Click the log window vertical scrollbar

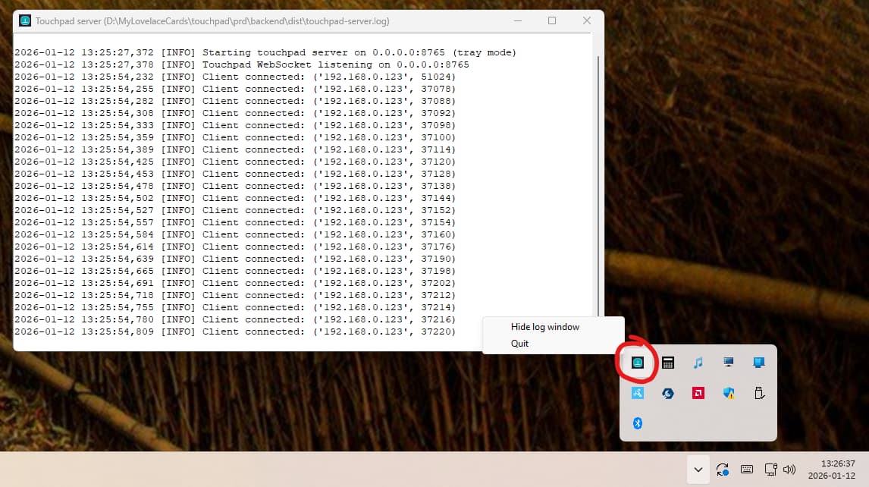coord(598,186)
